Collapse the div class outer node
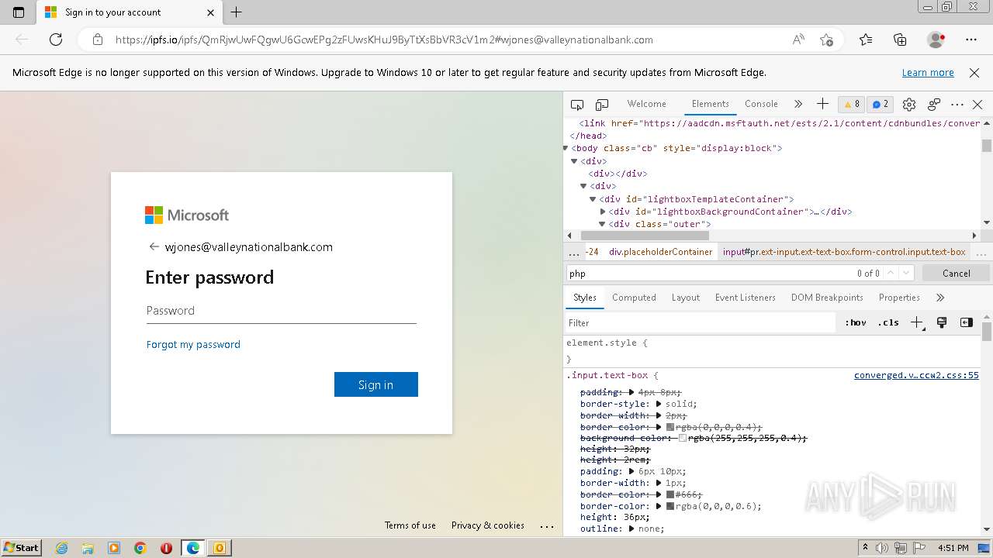 pyautogui.click(x=603, y=224)
